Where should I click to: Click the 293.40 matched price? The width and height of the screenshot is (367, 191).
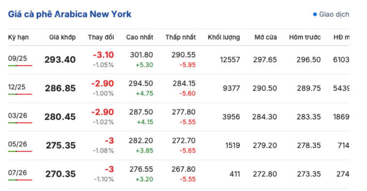tap(60, 60)
